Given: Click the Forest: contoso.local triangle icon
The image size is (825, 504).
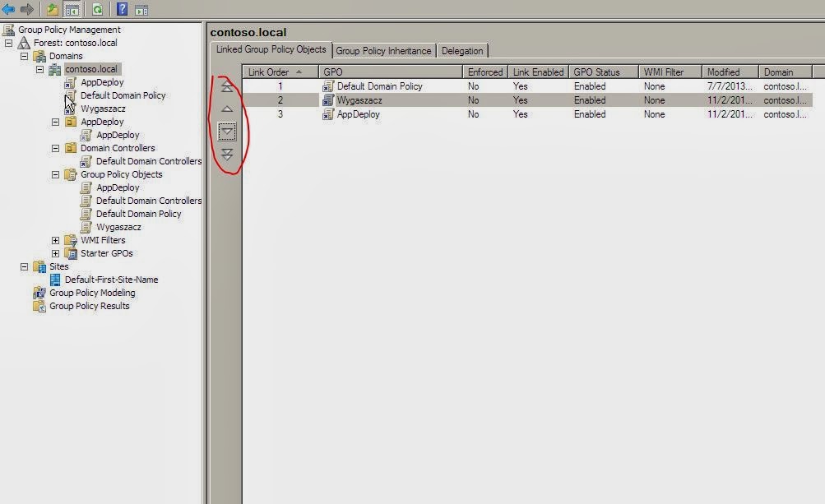Looking at the screenshot, I should click(24, 43).
